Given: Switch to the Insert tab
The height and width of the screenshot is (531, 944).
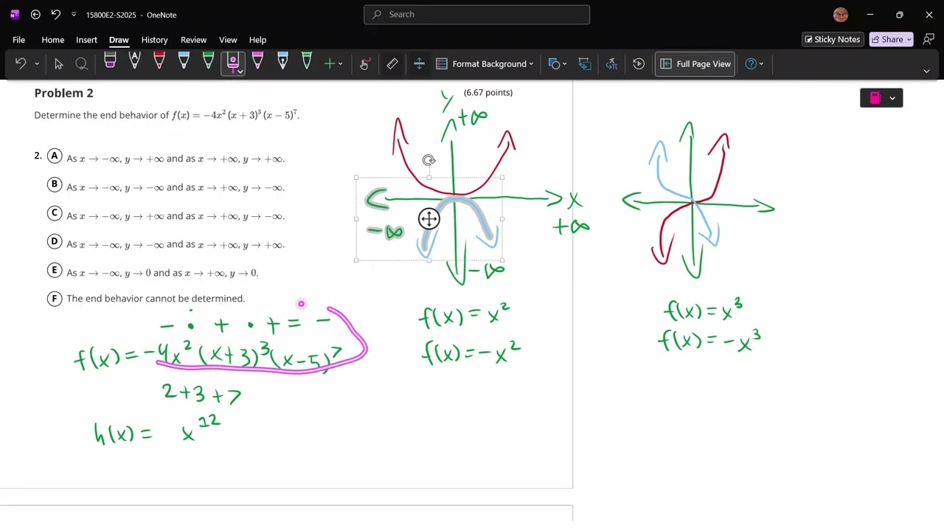Looking at the screenshot, I should [x=86, y=40].
